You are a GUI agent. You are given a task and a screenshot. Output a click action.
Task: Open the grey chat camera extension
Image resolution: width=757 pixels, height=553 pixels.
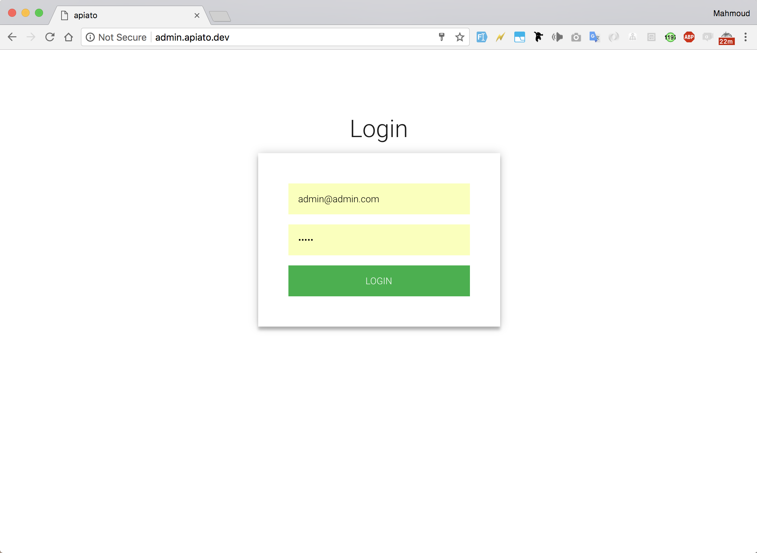click(708, 37)
